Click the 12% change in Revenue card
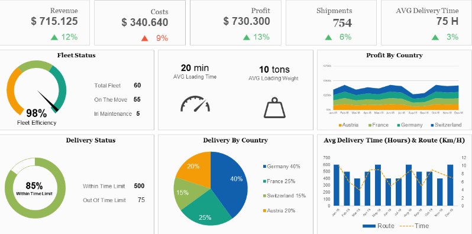 tap(70, 37)
